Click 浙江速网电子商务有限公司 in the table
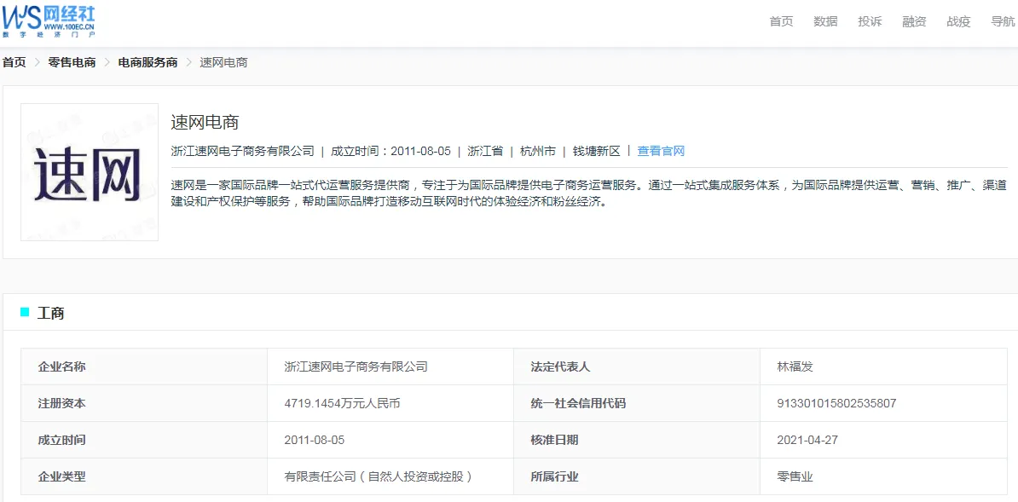The width and height of the screenshot is (1018, 502). 356,366
